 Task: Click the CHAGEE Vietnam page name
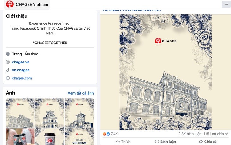[32, 4]
